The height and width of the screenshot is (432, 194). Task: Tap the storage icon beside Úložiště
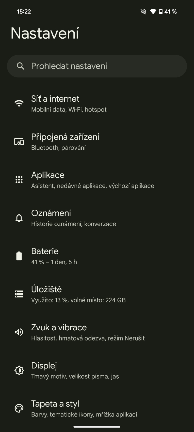click(19, 294)
